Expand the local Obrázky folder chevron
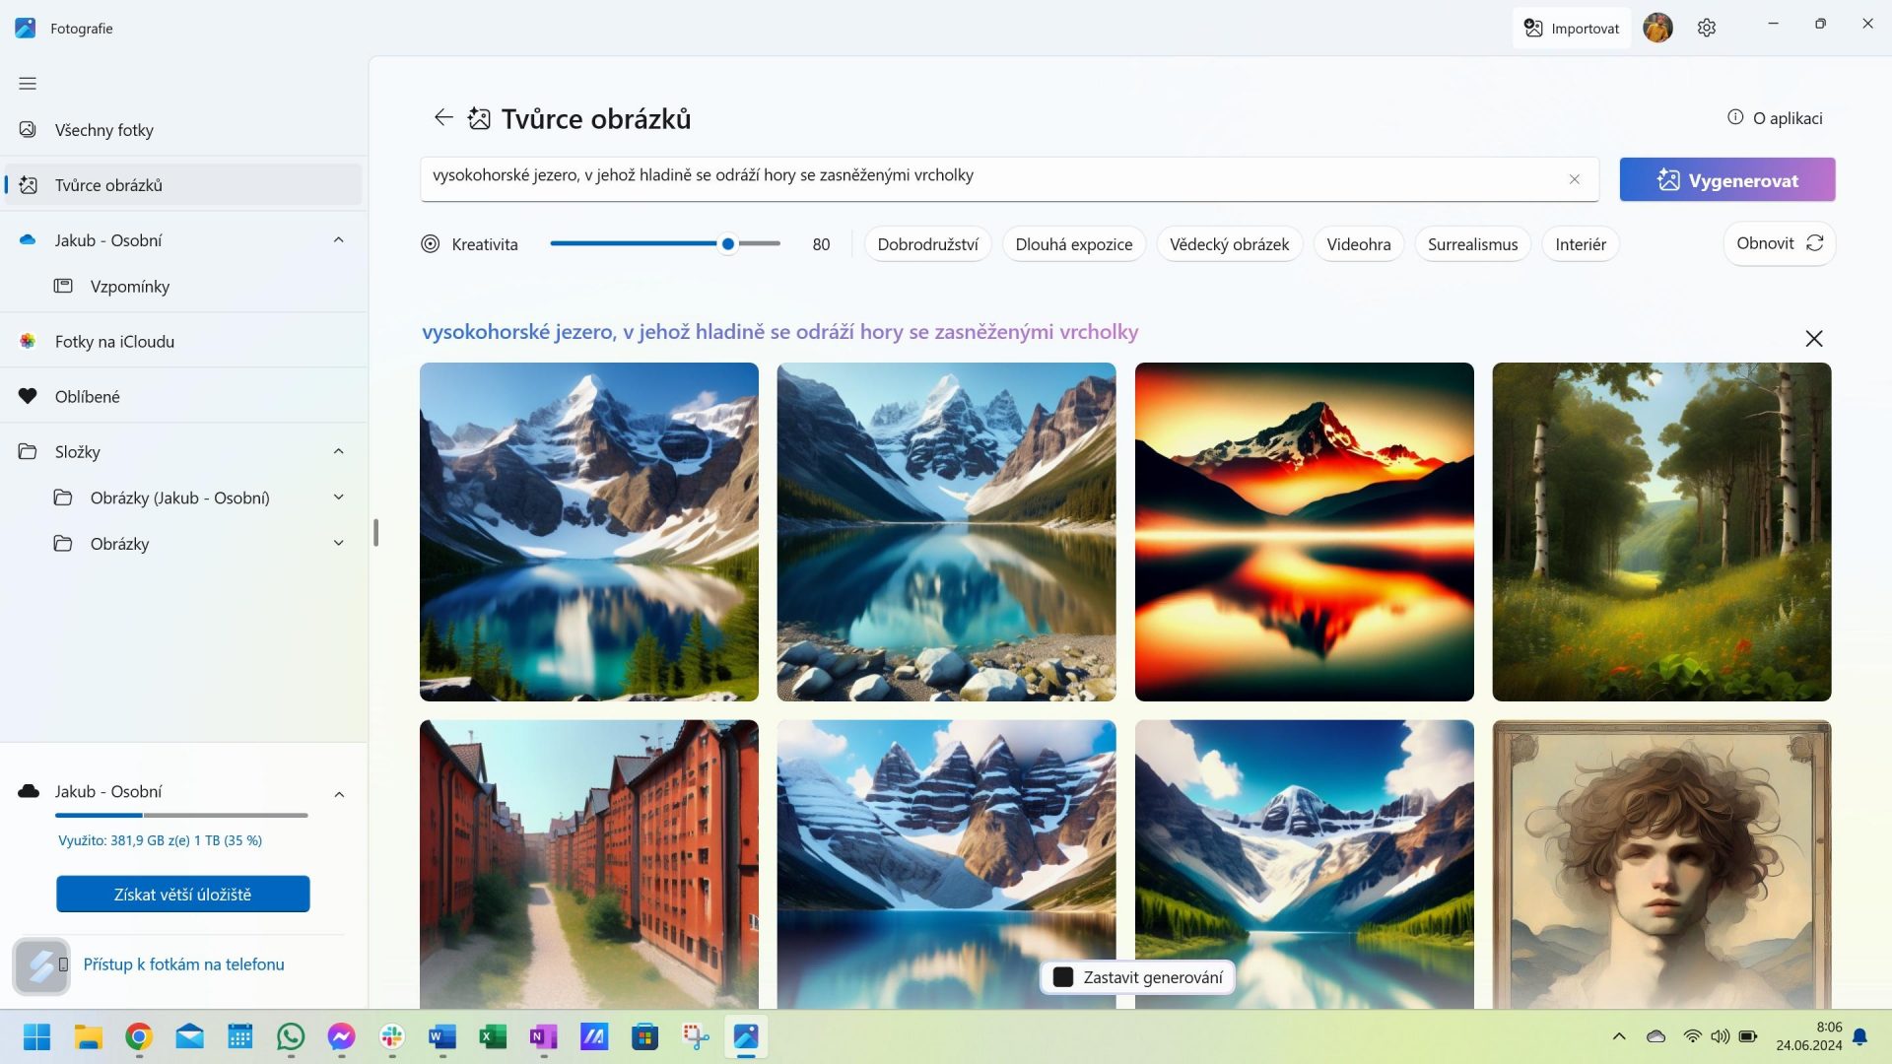This screenshot has width=1892, height=1064. (x=338, y=544)
